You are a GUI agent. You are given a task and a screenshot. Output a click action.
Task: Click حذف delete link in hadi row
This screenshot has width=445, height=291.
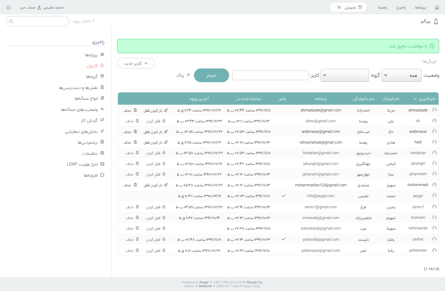coord(128,142)
